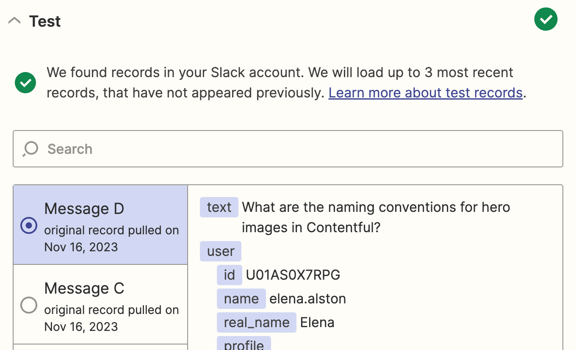
Task: Click the green checkmark beside the records message
Action: [x=25, y=82]
